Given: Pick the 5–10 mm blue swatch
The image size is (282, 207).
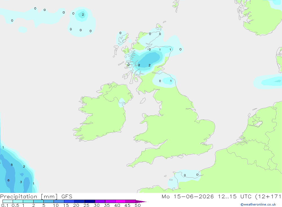Looking at the screenshot, I should 49,201.
